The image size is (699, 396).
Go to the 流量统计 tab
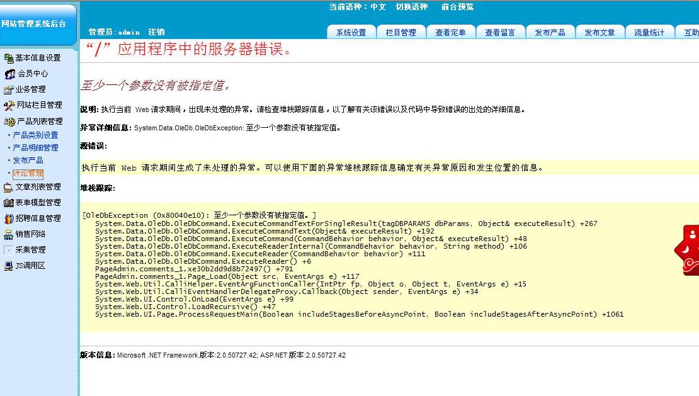pyautogui.click(x=649, y=33)
